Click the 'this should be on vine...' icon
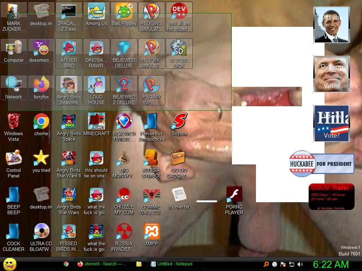The width and height of the screenshot is (362, 271). [96, 164]
